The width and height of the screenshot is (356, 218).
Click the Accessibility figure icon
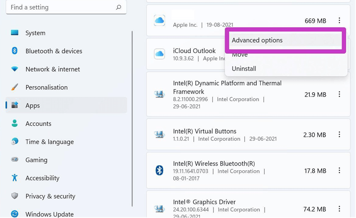click(x=15, y=178)
